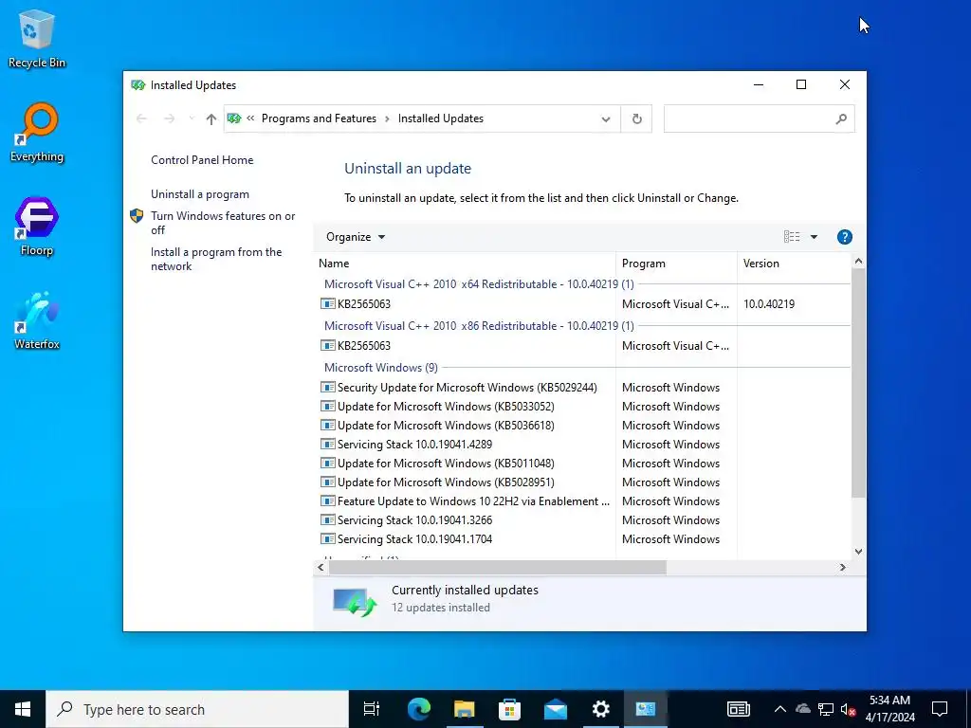This screenshot has height=728, width=971.
Task: Click the taskbar clock and date
Action: [x=889, y=709]
